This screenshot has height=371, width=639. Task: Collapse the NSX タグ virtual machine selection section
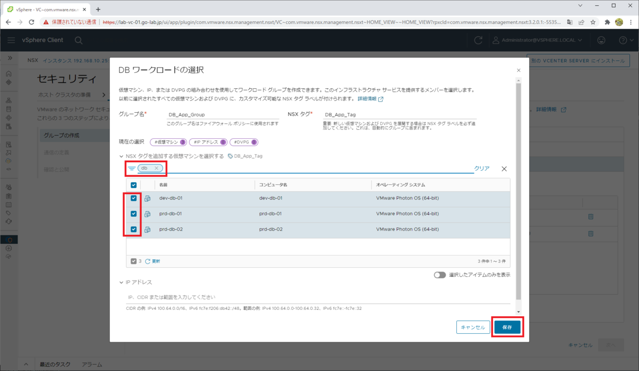click(122, 155)
